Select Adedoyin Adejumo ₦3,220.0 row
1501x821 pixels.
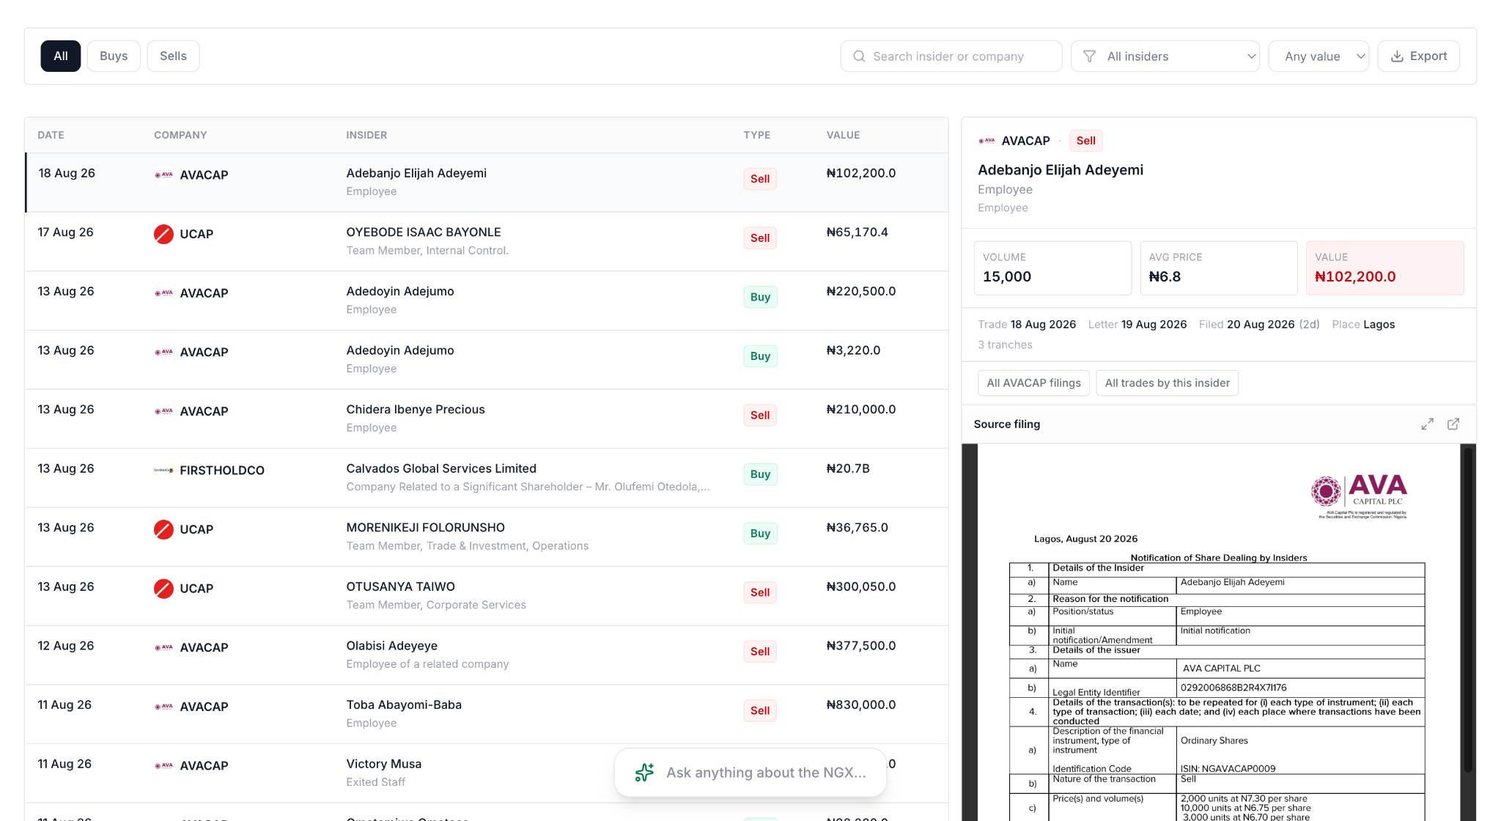coord(487,360)
